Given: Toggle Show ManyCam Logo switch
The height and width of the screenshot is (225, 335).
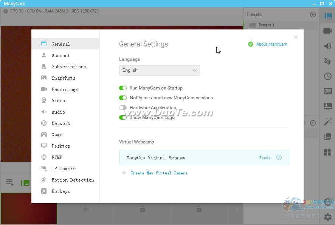Looking at the screenshot, I should (123, 117).
